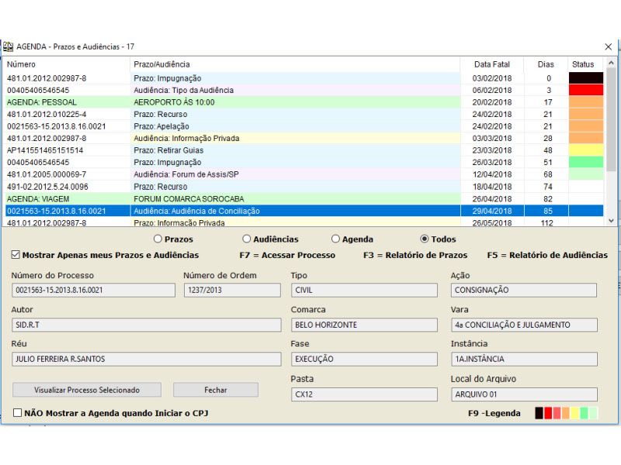Click the AGENDA app icon in title bar
Viewport: 621px width, 465px height.
[x=9, y=46]
